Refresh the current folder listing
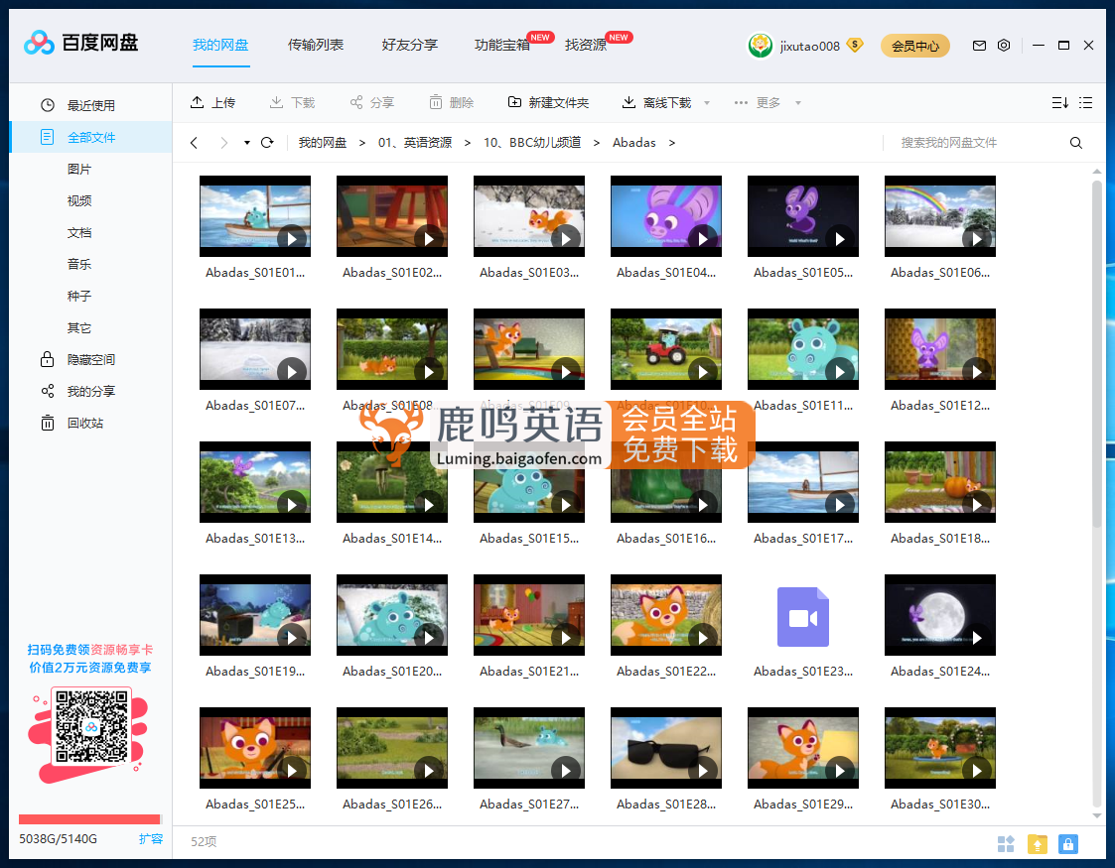The height and width of the screenshot is (868, 1115). click(x=267, y=143)
